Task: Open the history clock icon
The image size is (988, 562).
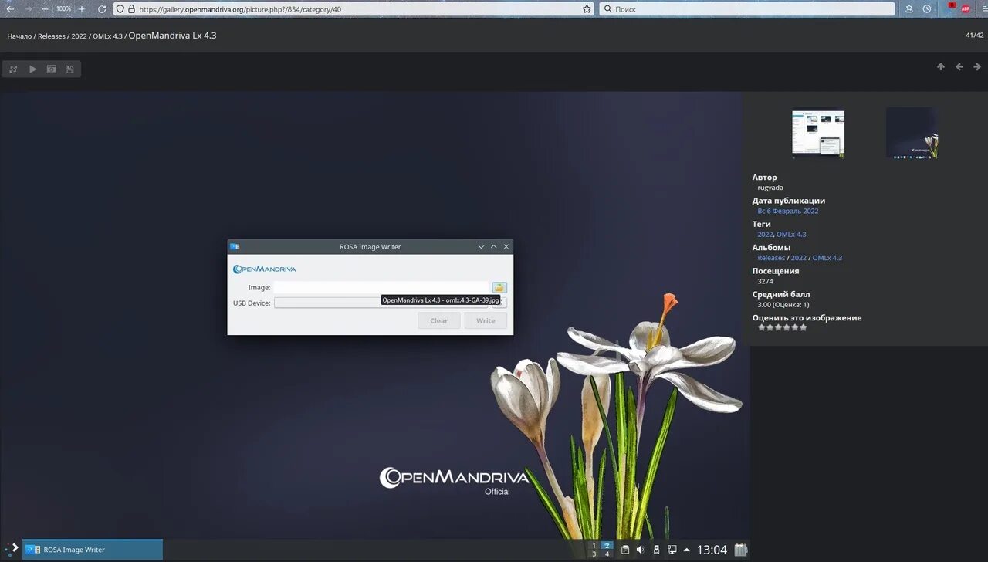Action: 927,8
